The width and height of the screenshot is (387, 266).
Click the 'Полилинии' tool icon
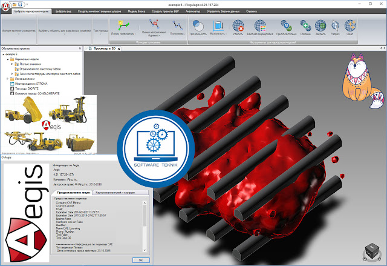click(177, 25)
